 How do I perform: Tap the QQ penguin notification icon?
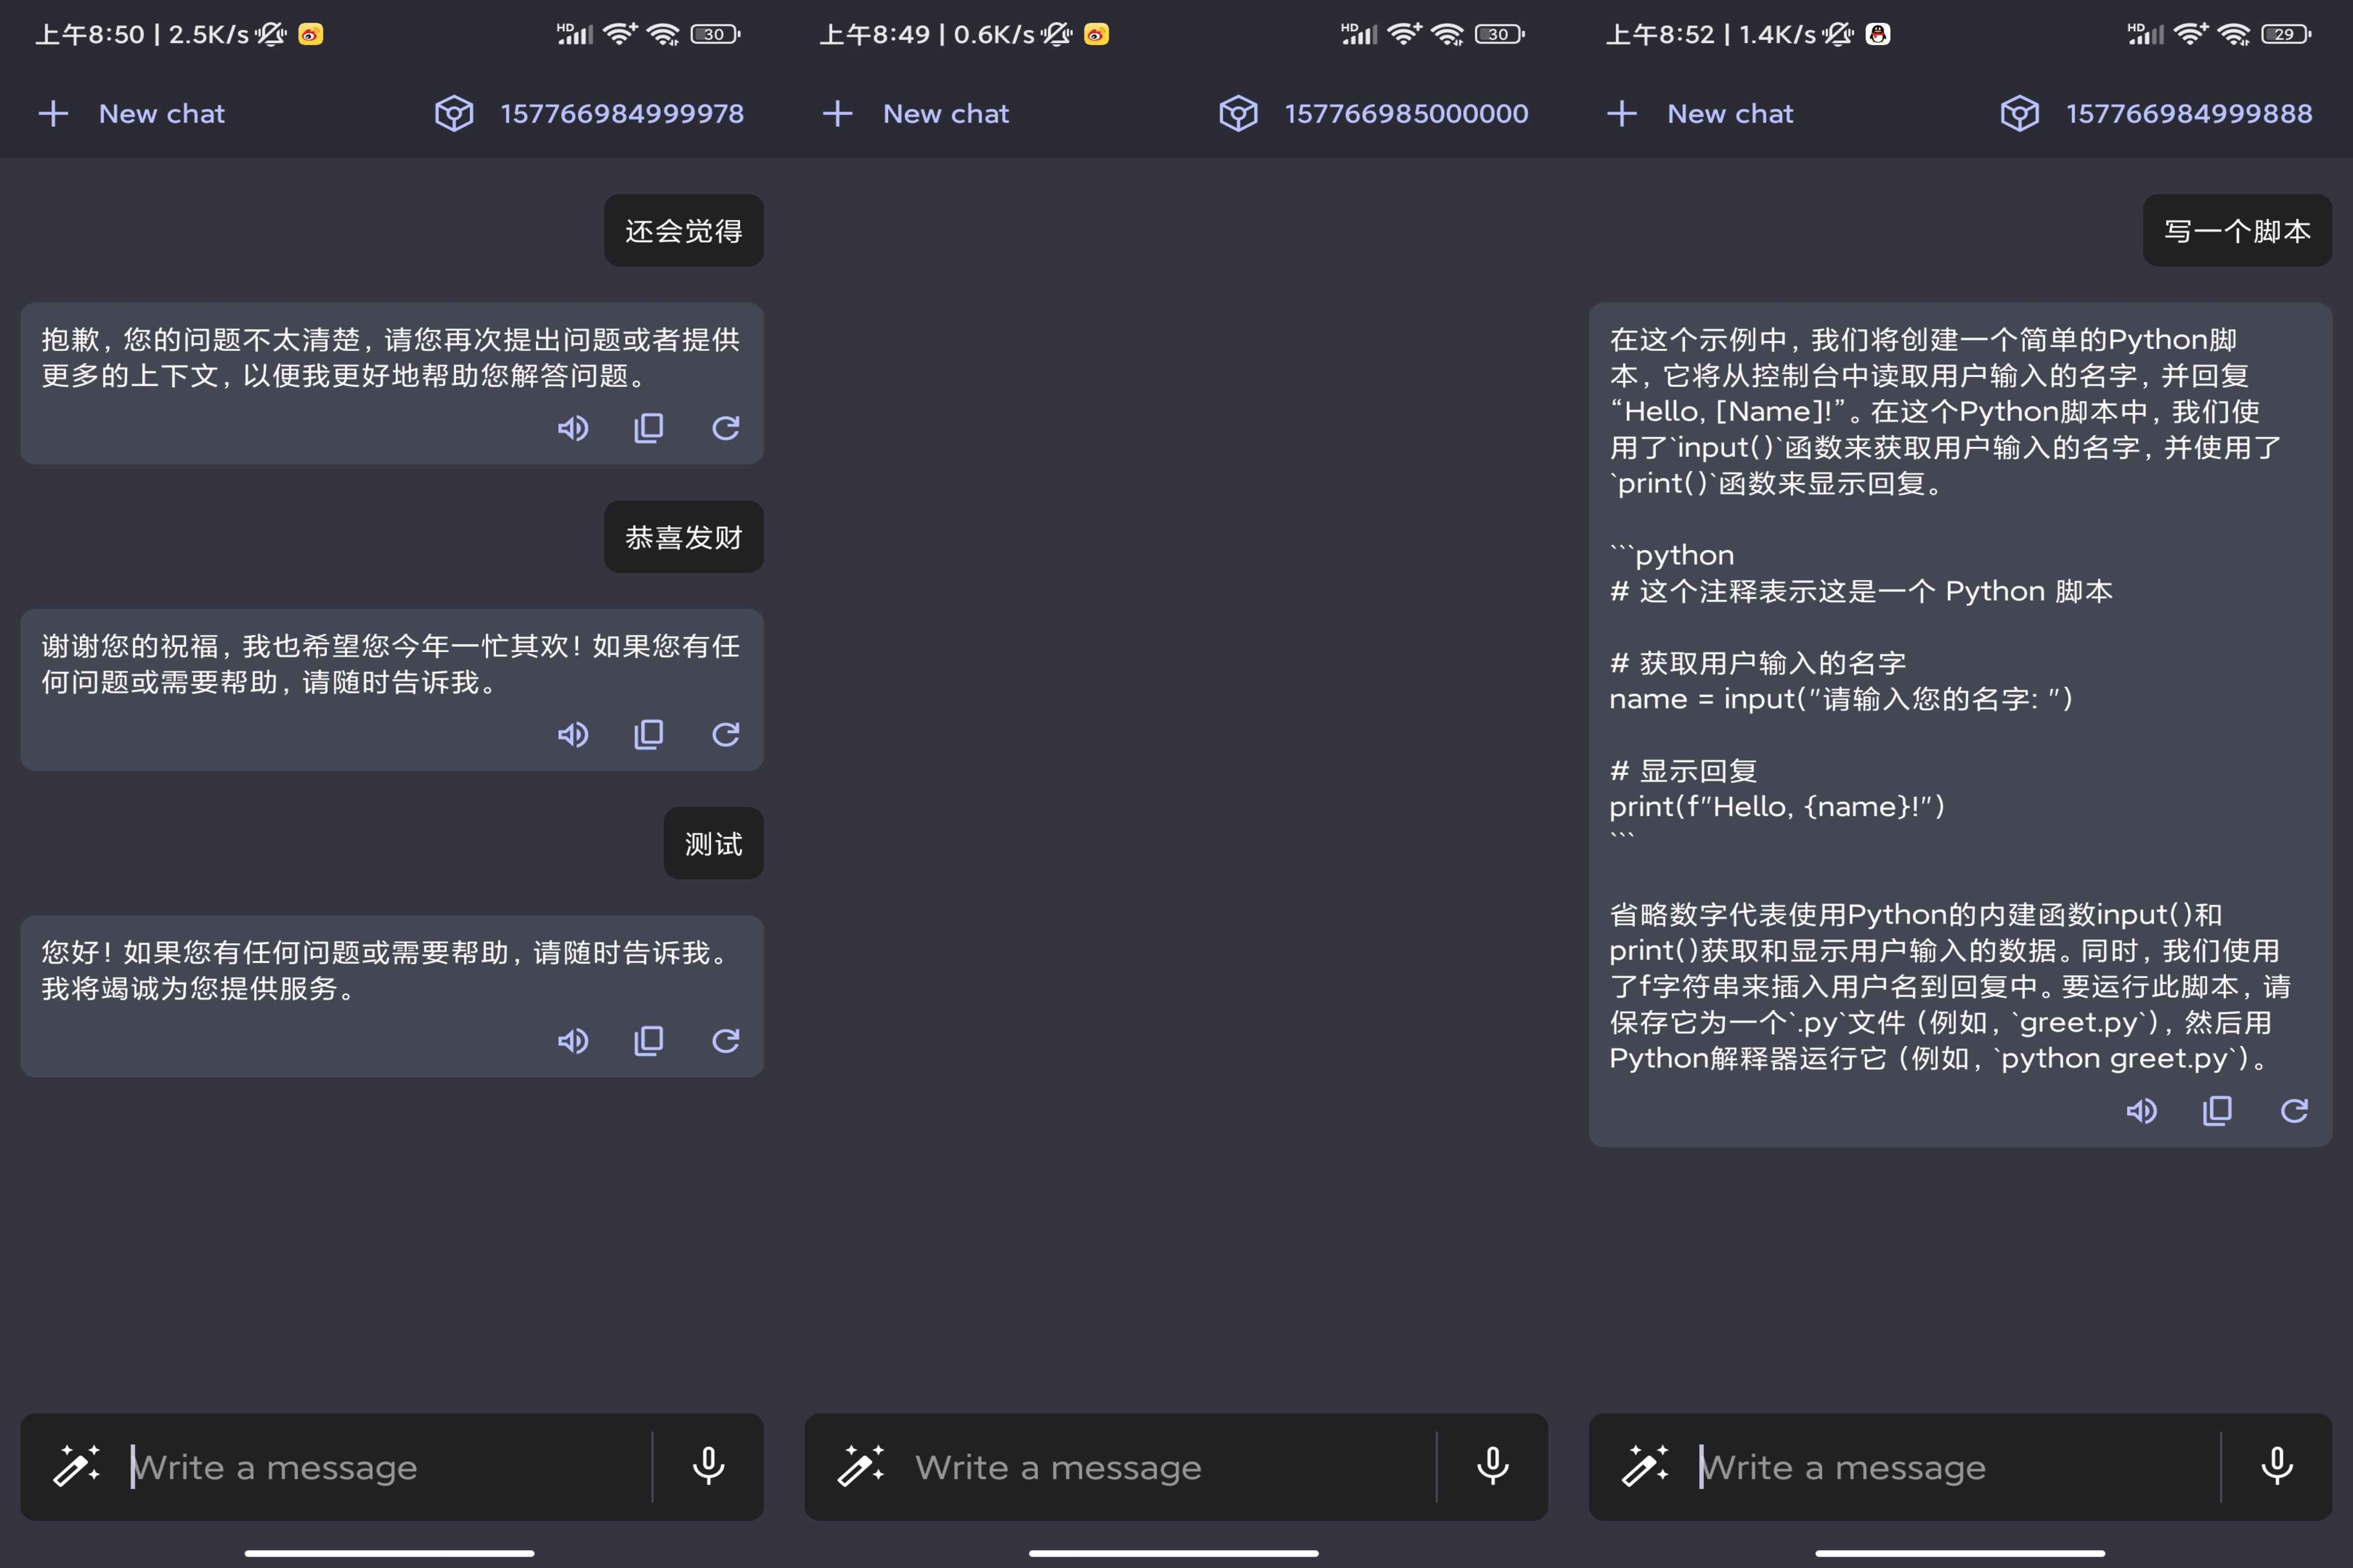click(1878, 35)
